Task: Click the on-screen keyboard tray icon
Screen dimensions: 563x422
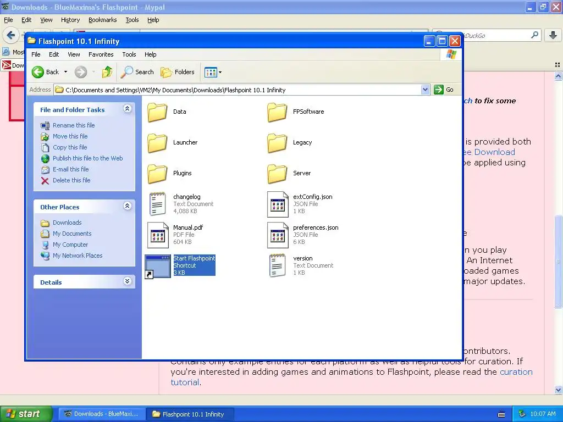Action: click(501, 414)
